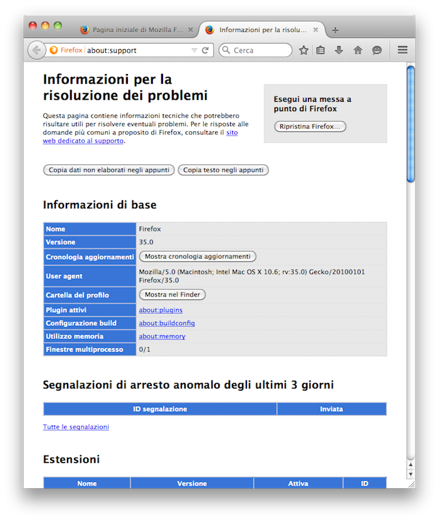The width and height of the screenshot is (439, 521).
Task: Go back with the back arrow button
Action: (36, 50)
